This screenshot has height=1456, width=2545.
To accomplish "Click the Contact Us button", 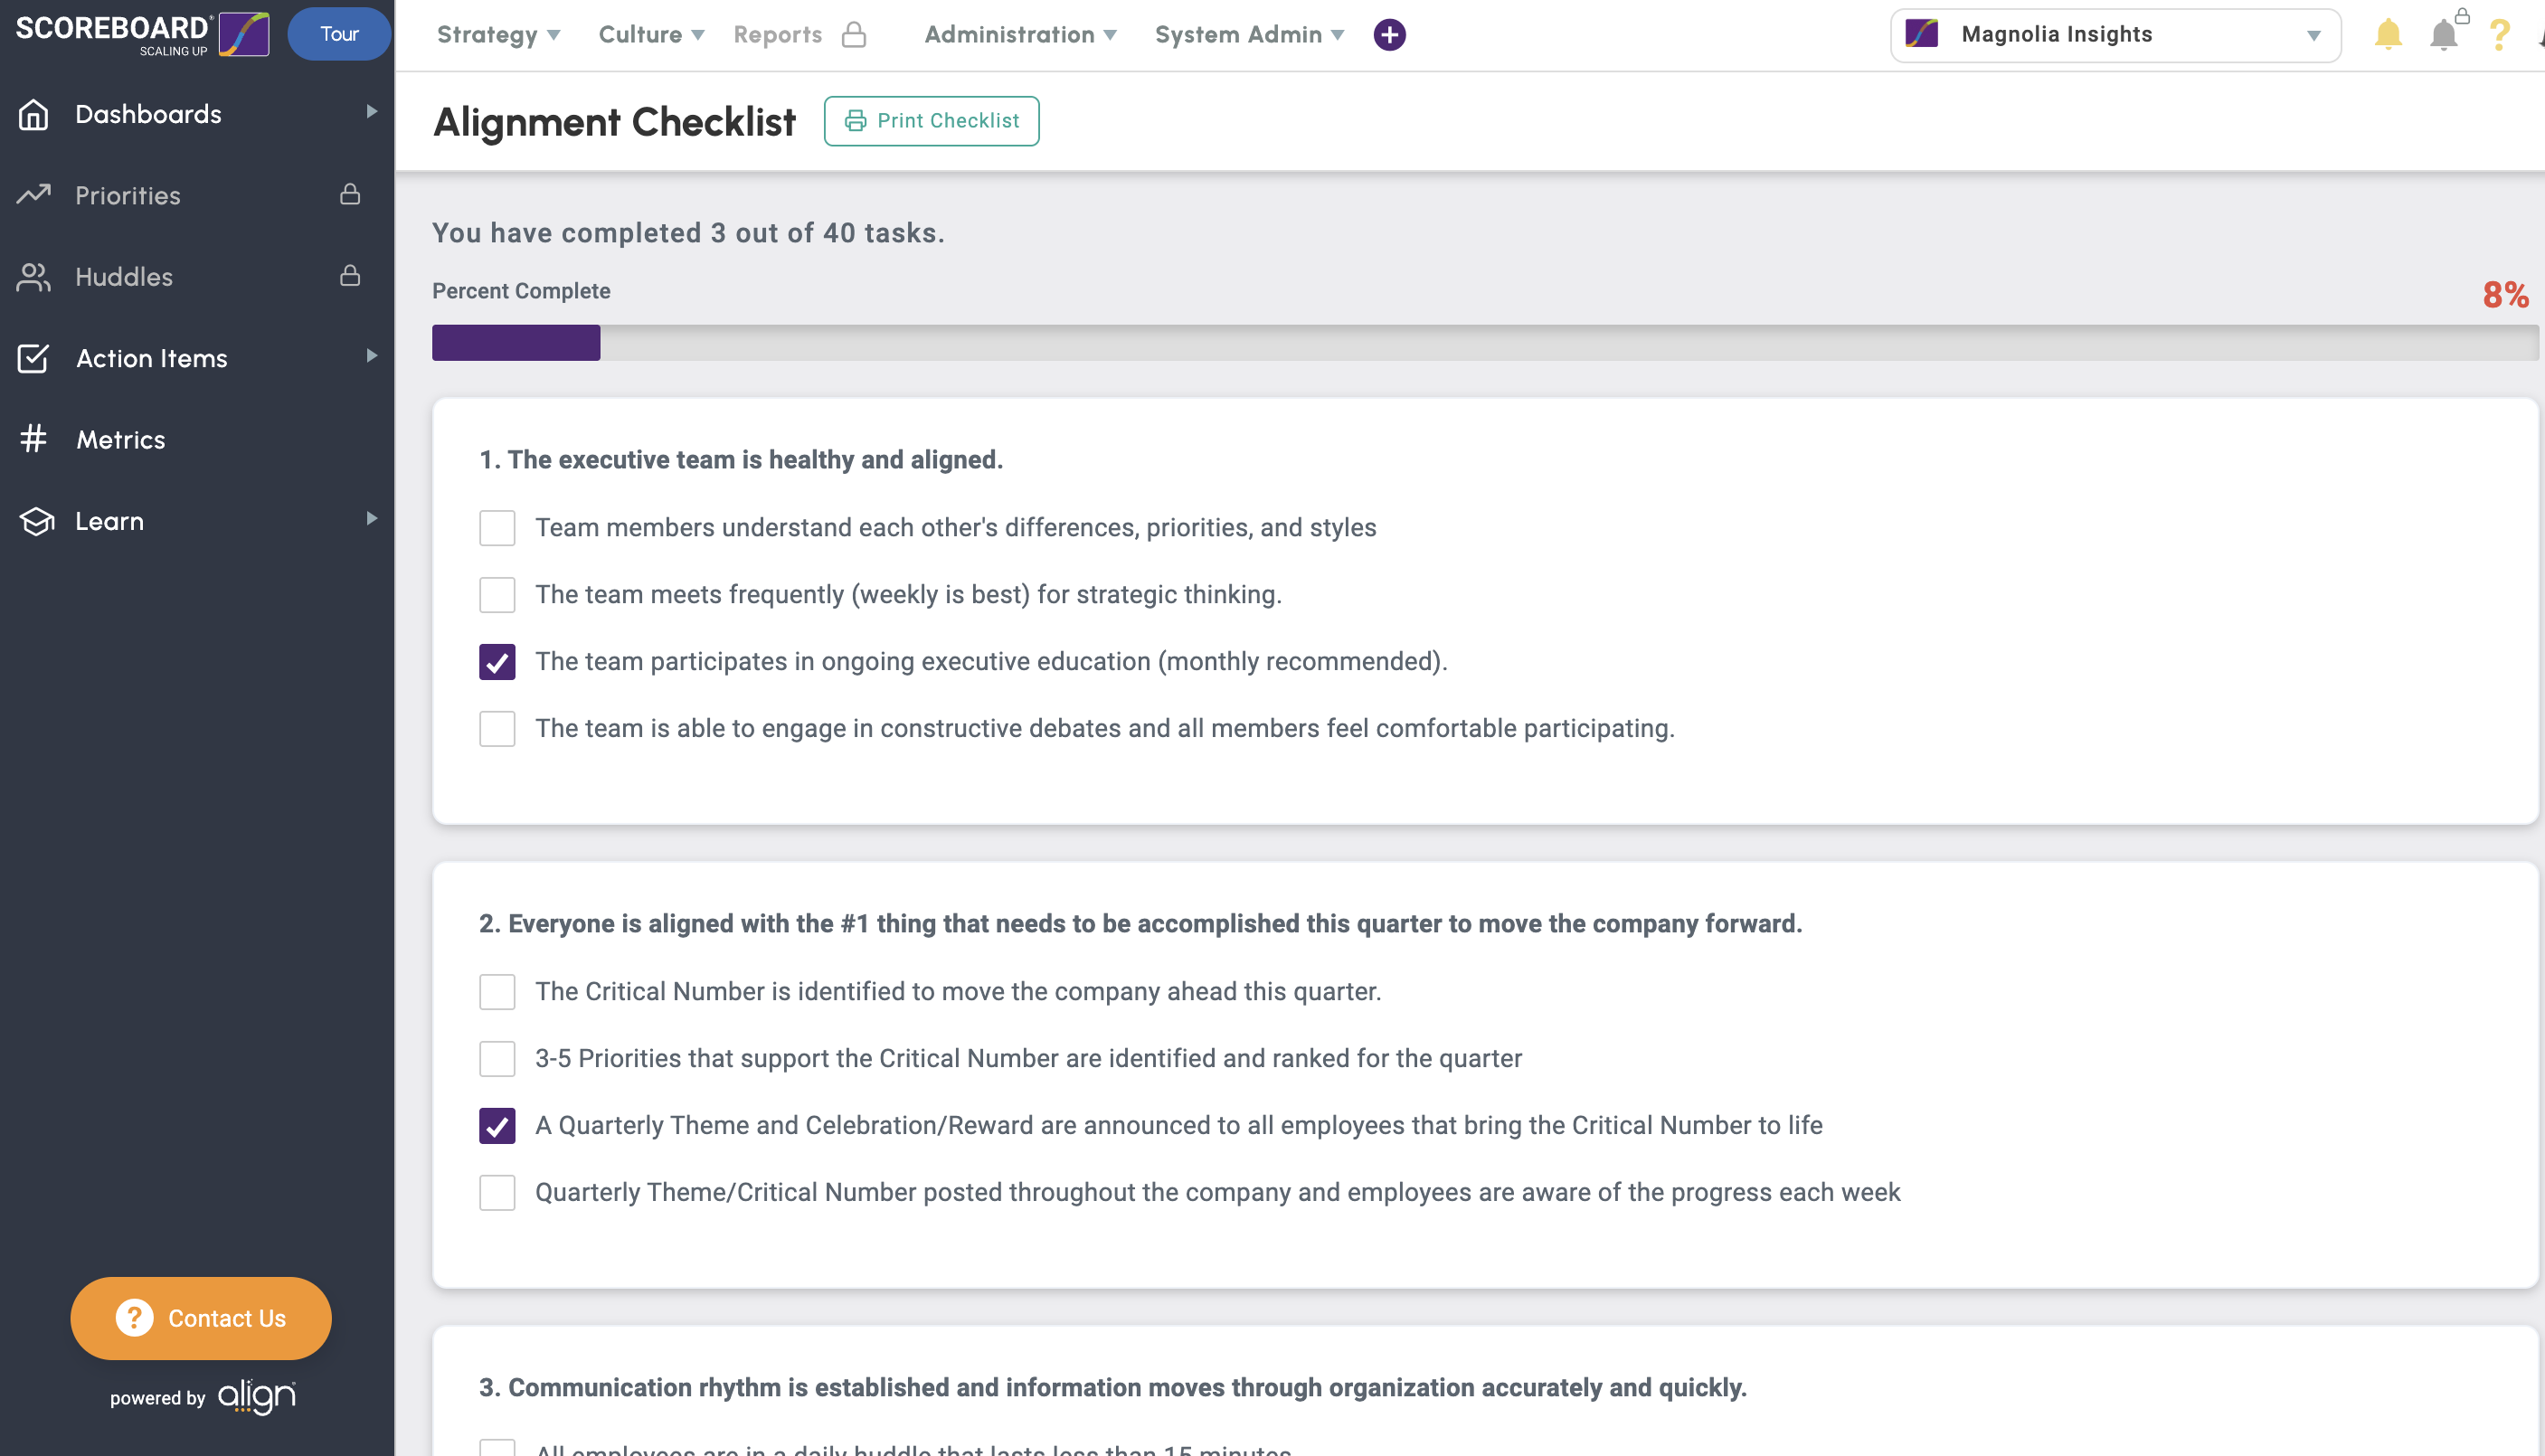I will point(201,1318).
